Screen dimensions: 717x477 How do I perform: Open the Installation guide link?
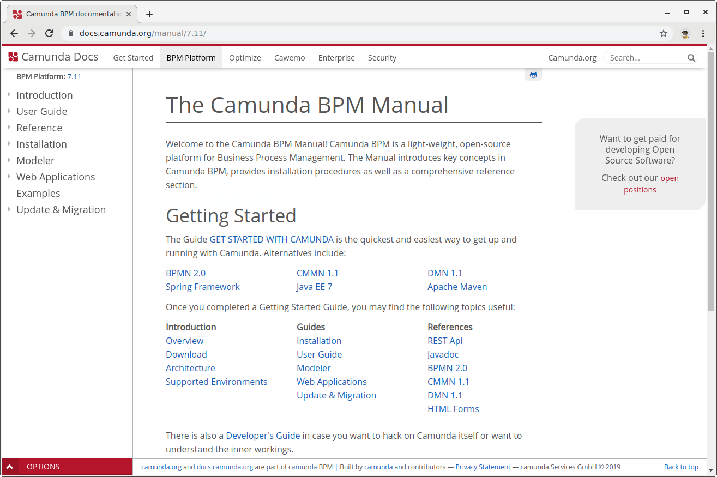[319, 341]
